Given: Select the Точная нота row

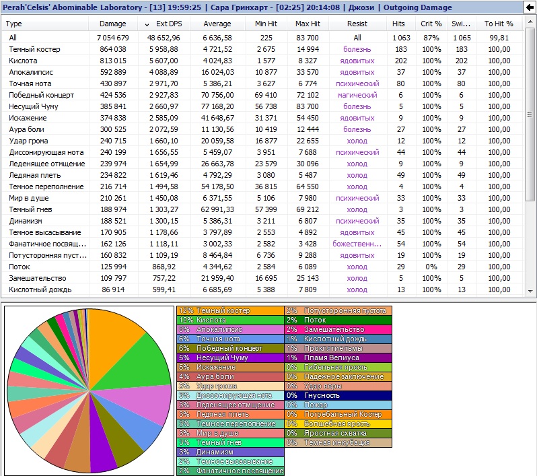Looking at the screenshot, I should pos(262,83).
